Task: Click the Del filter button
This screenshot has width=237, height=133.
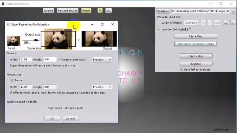Action: click(217, 23)
